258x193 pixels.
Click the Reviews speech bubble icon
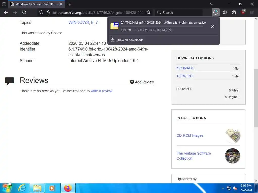[9, 81]
